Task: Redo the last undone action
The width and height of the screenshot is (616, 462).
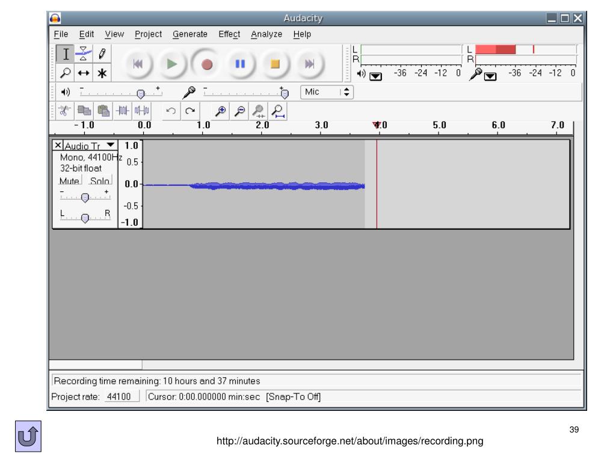Action: click(190, 111)
